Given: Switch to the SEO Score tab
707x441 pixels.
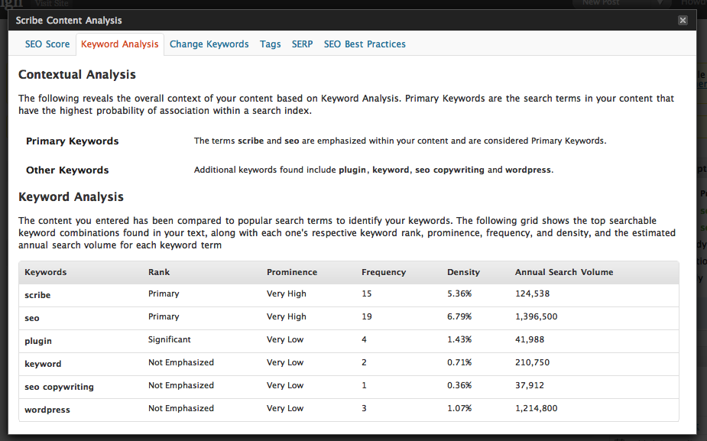Looking at the screenshot, I should coord(47,44).
